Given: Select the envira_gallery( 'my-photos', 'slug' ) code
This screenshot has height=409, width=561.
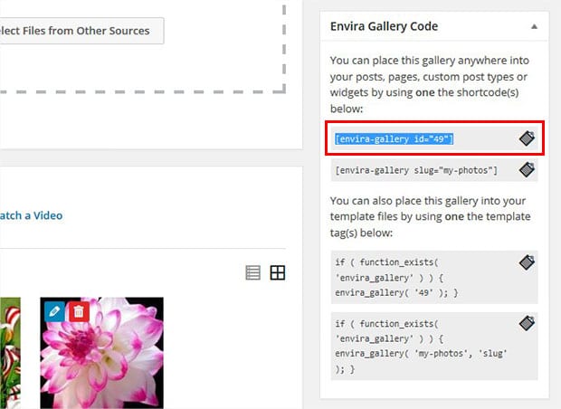Looking at the screenshot, I should tap(421, 346).
